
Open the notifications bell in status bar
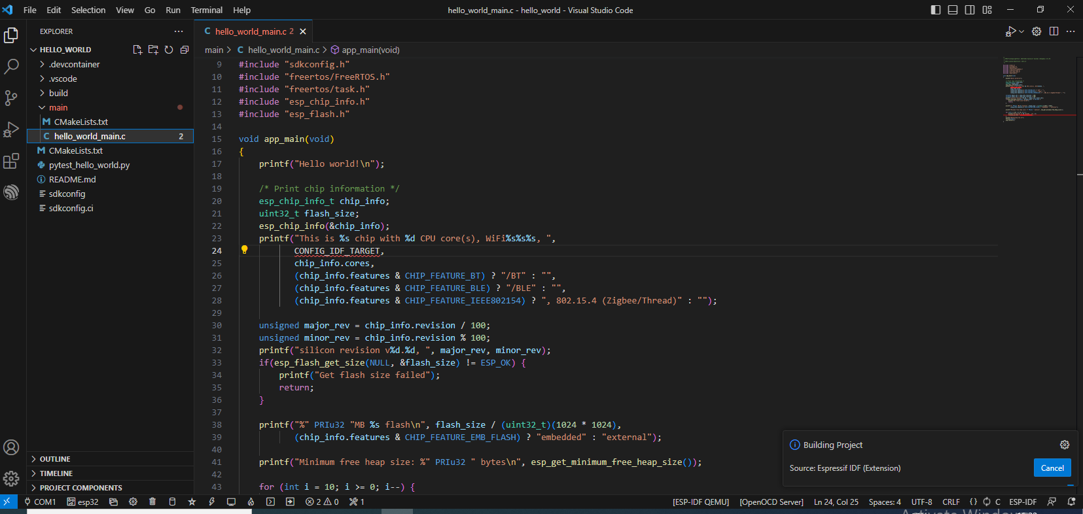[x=1071, y=502]
